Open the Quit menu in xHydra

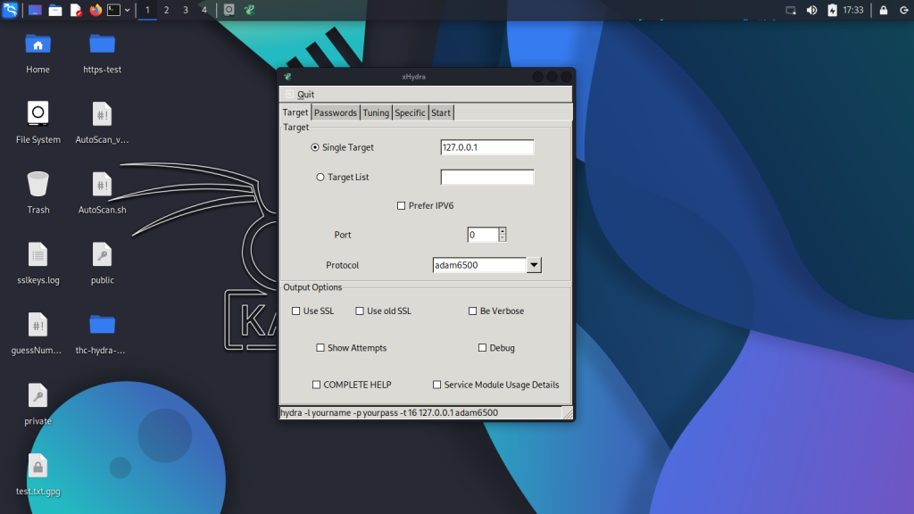click(x=305, y=95)
